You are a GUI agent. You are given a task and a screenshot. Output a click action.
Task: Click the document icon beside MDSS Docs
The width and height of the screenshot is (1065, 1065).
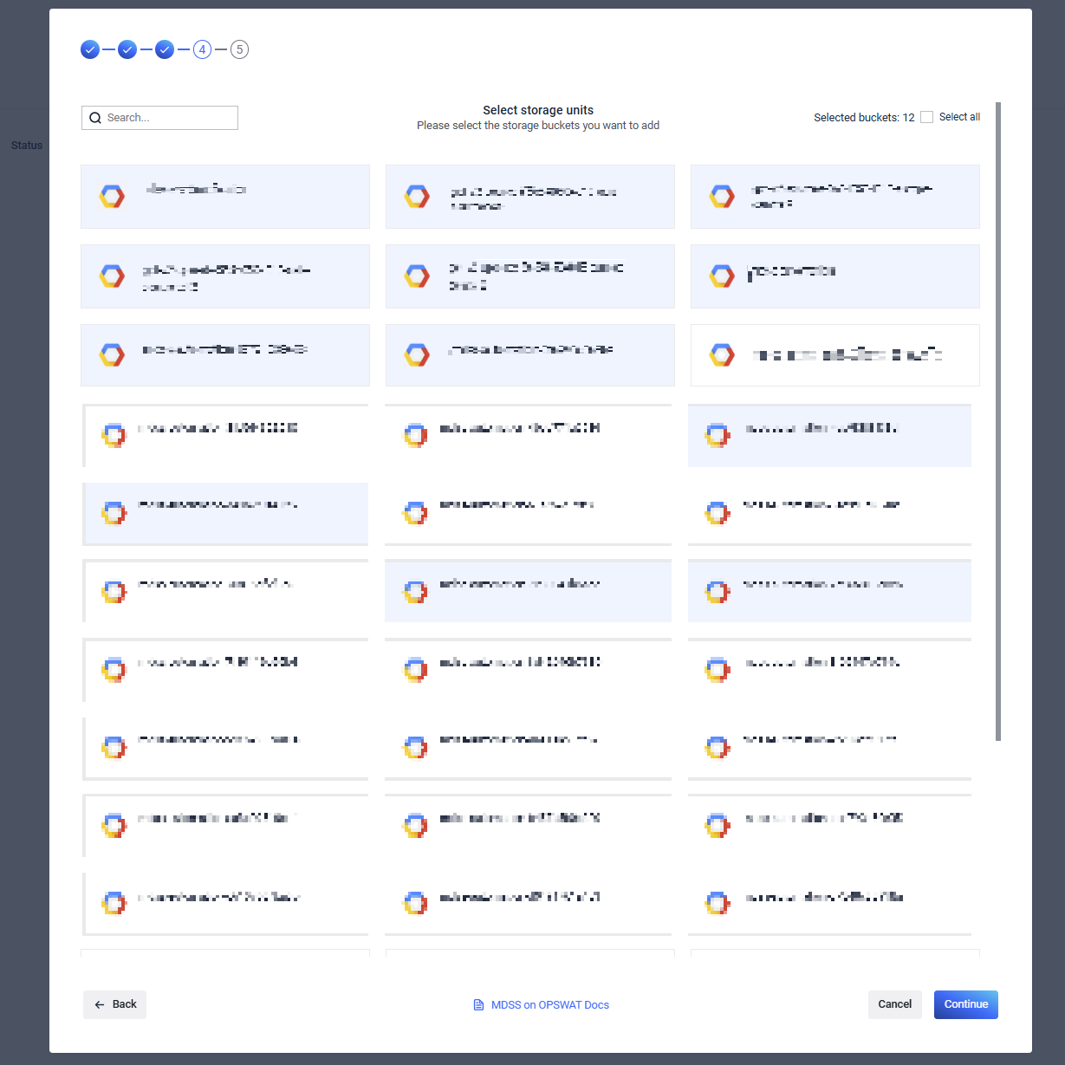tap(478, 1005)
